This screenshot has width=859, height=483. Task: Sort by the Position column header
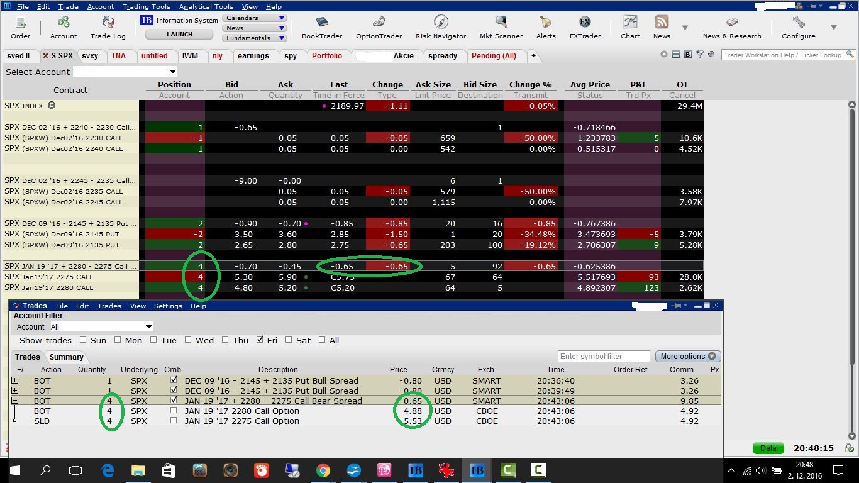pos(174,84)
